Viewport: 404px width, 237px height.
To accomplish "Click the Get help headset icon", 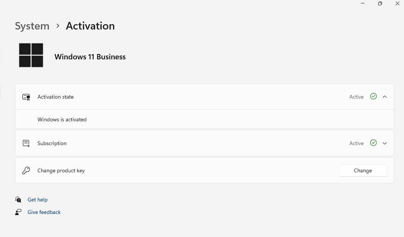I will pyautogui.click(x=18, y=200).
